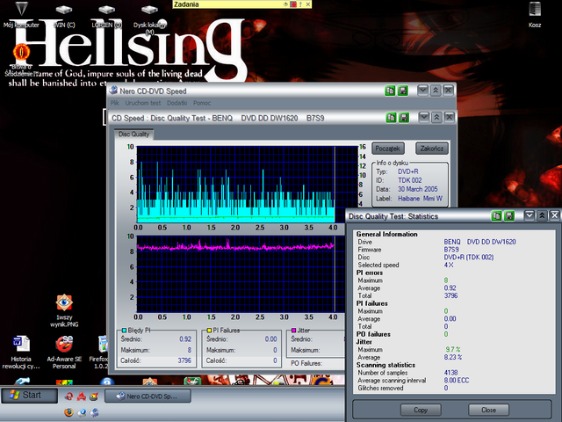Viewport: 562px width, 422px height.
Task: Click the DVD+R type value in Info o dysku
Action: [407, 171]
